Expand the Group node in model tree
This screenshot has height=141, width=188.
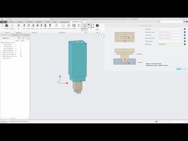pyautogui.click(x=2, y=54)
